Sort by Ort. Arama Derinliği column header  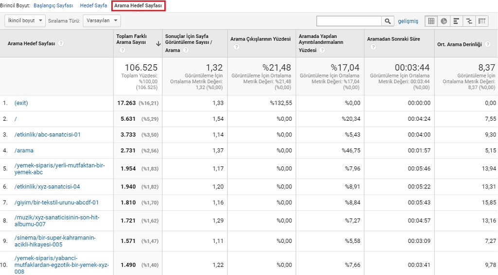(460, 44)
